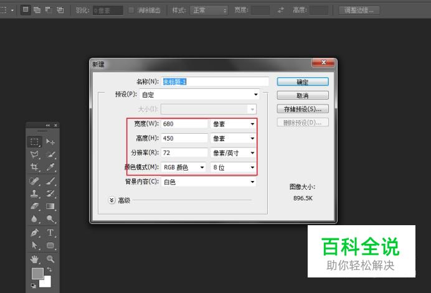431x293 pixels.
Task: Open the Resolution units 像素/英寸 dropdown
Action: (x=233, y=153)
